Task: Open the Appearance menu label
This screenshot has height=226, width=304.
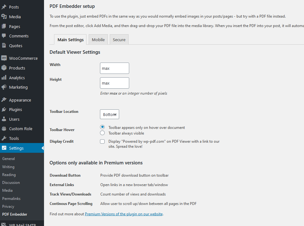Action: pos(20,100)
